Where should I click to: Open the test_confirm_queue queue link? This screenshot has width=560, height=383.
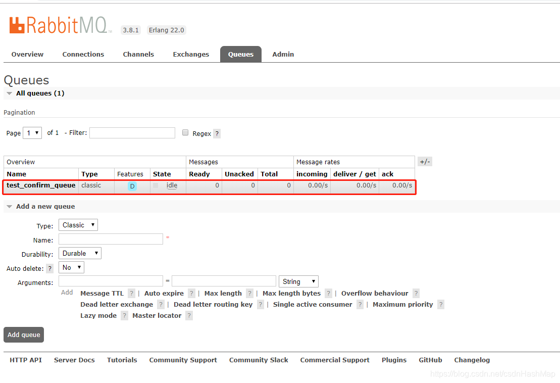tap(41, 185)
